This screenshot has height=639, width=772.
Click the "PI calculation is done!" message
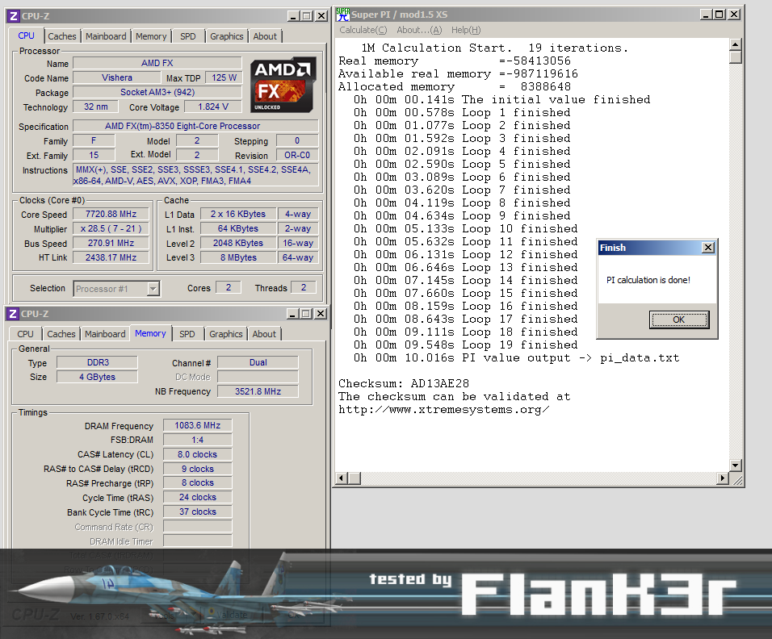point(648,280)
